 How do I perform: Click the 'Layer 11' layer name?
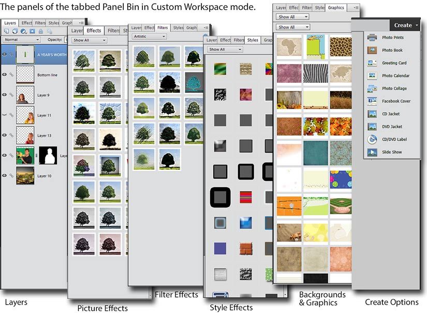(x=44, y=115)
